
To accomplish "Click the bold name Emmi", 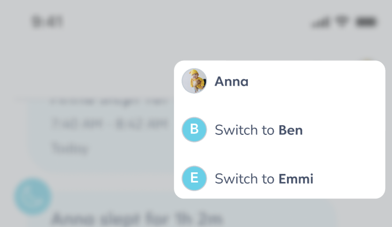I will click(296, 179).
